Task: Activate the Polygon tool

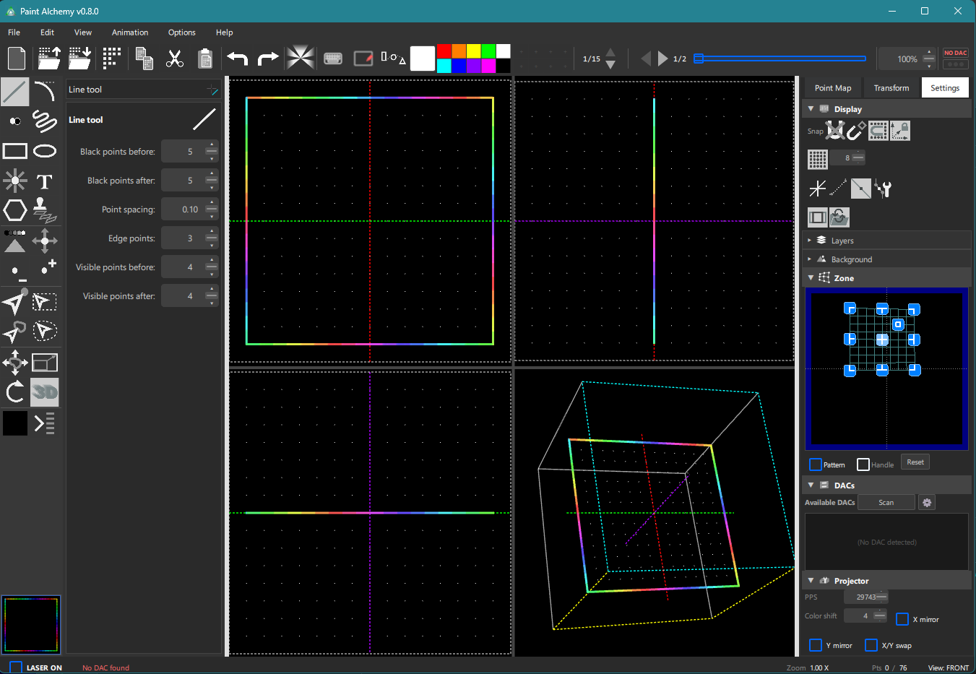Action: (x=14, y=210)
